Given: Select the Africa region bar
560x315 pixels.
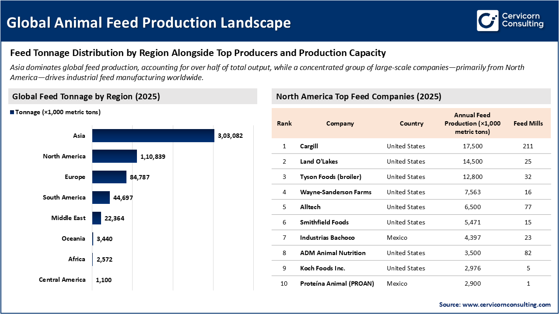Looking at the screenshot, I should 92,259.
